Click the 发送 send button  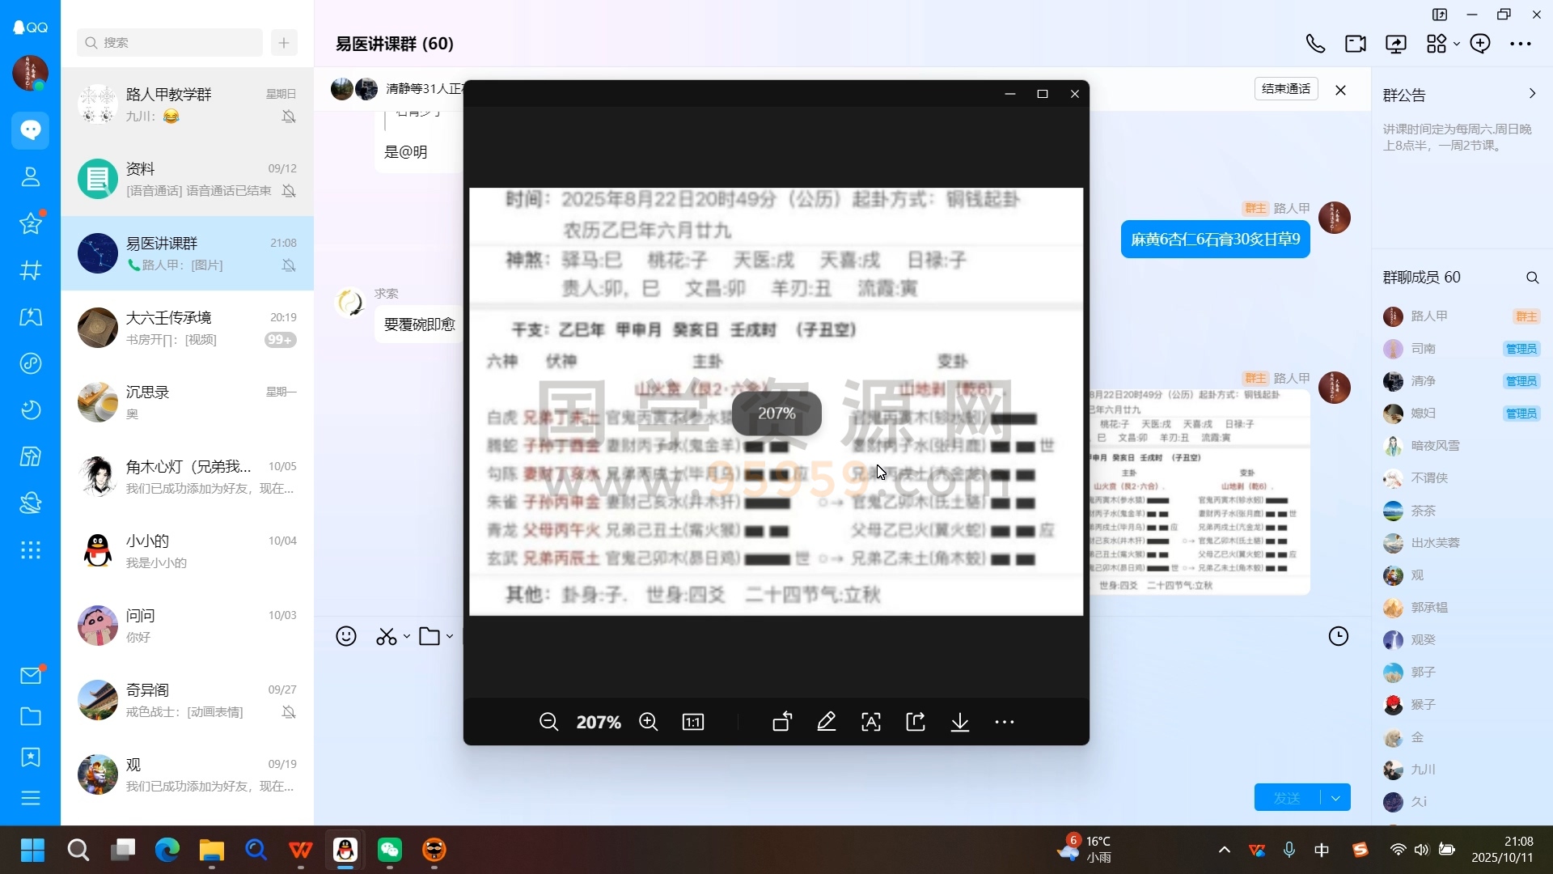(1287, 798)
